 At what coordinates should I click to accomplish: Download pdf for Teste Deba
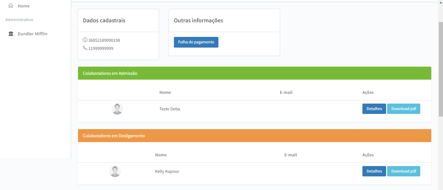point(404,109)
